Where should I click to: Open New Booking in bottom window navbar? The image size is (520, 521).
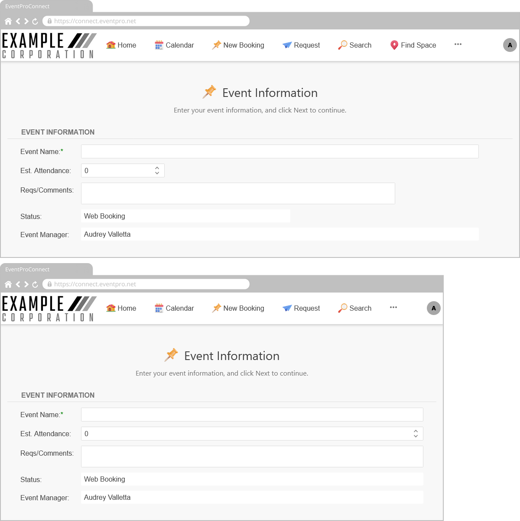pos(238,308)
